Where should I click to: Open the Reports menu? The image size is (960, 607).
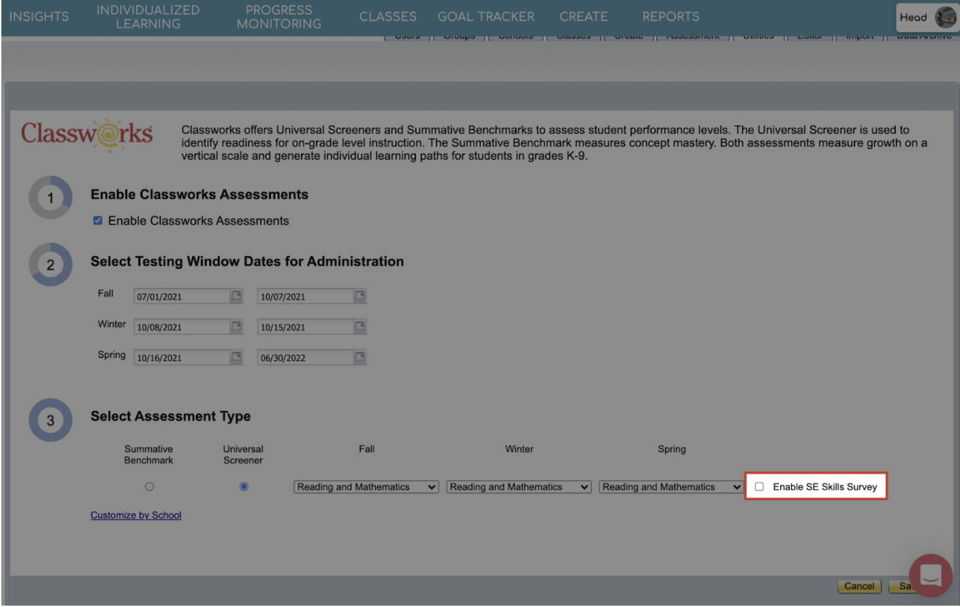[671, 16]
